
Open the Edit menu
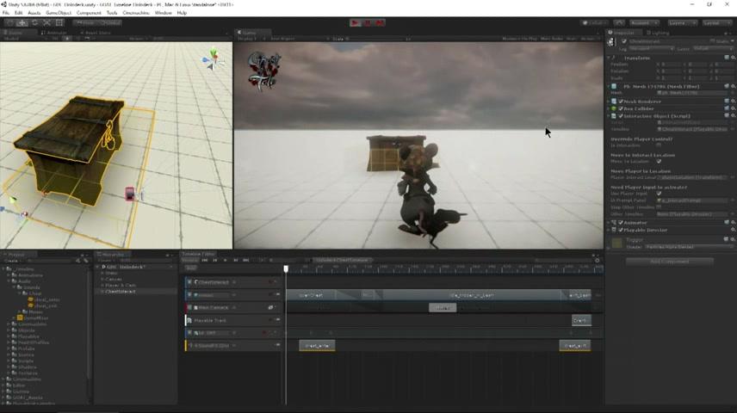(18, 13)
